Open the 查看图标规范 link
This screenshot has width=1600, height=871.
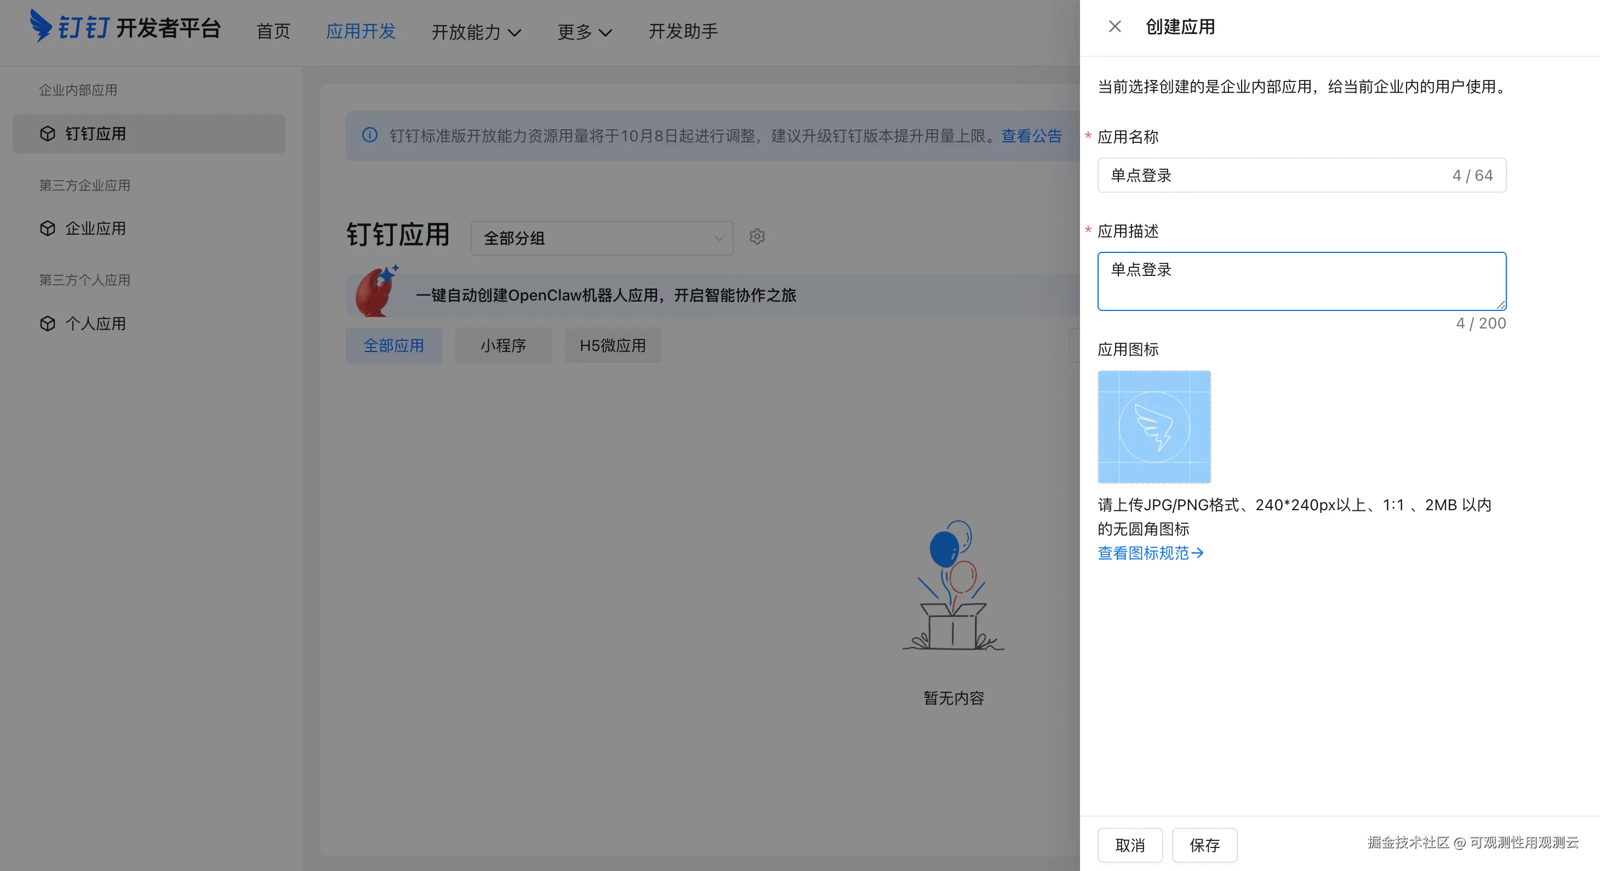click(1150, 553)
